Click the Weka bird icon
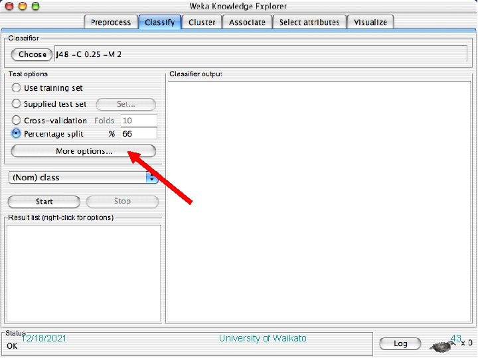478x358 pixels. point(441,346)
